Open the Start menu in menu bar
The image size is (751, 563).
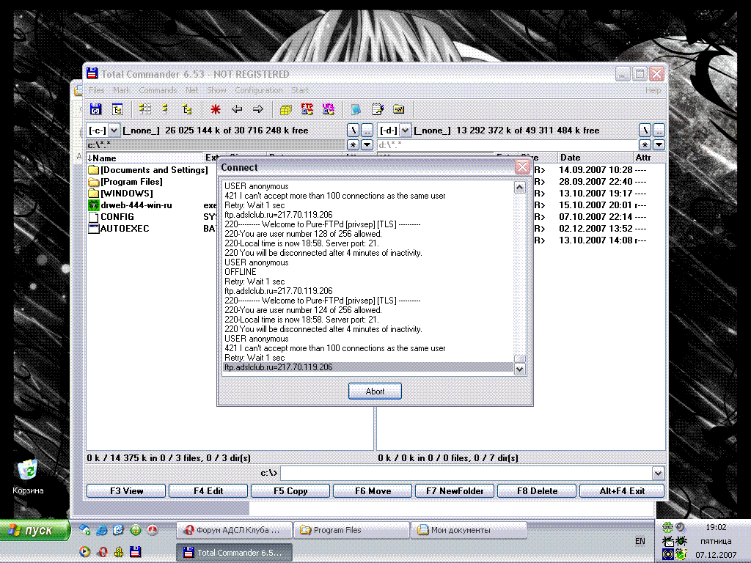tap(300, 90)
